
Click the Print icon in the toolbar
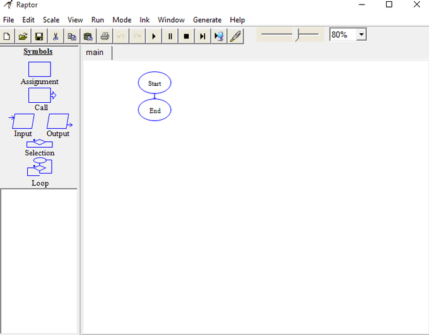(105, 37)
